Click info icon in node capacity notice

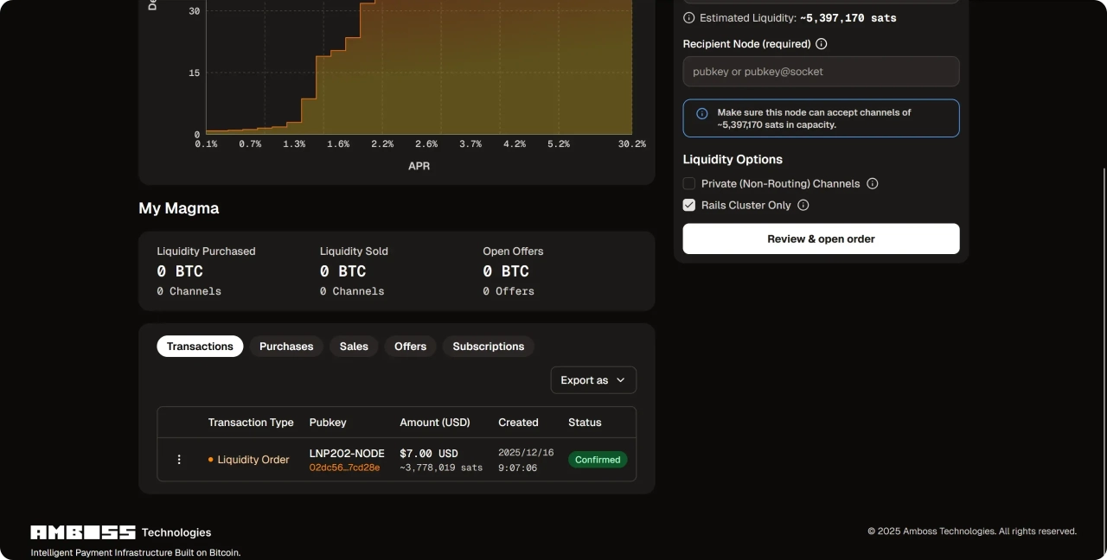click(701, 113)
